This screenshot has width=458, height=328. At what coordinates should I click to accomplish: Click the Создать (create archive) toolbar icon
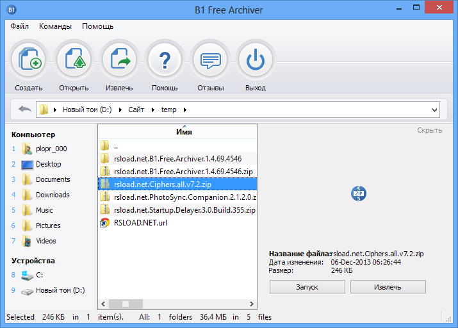[x=29, y=60]
